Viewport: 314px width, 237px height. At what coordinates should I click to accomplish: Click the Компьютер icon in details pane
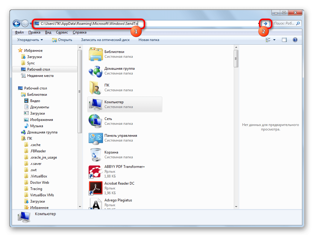[24, 217]
